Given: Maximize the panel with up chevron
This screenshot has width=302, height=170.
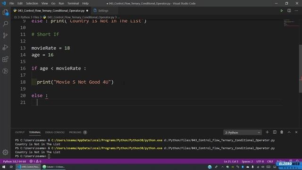Looking at the screenshot, I should click(x=289, y=132).
